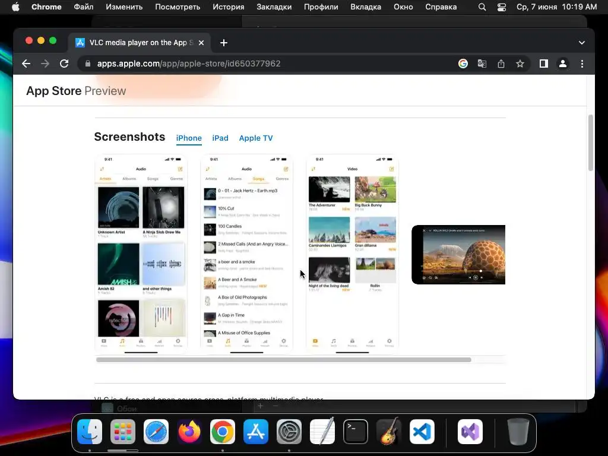Open Trash in the Dock
This screenshot has height=456, width=608.
pos(518,432)
